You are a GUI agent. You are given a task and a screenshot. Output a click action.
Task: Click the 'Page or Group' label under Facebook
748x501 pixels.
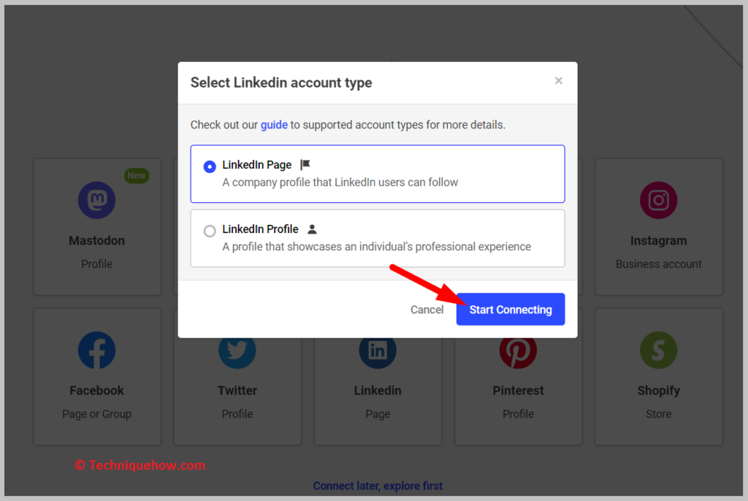[x=97, y=414]
